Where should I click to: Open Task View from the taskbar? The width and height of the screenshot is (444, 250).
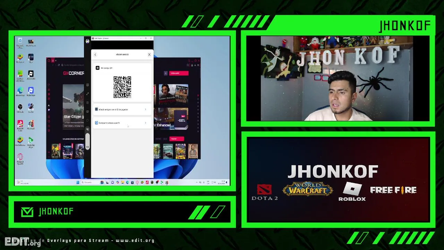pyautogui.click(x=108, y=182)
